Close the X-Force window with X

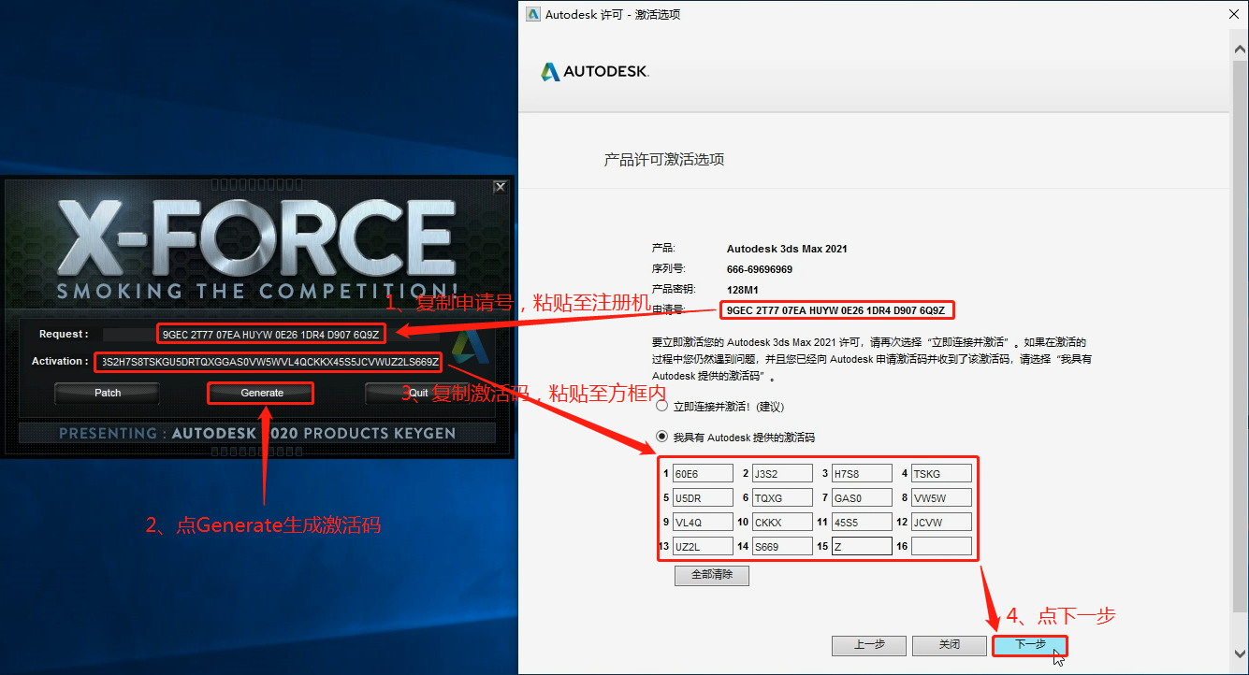(x=501, y=187)
